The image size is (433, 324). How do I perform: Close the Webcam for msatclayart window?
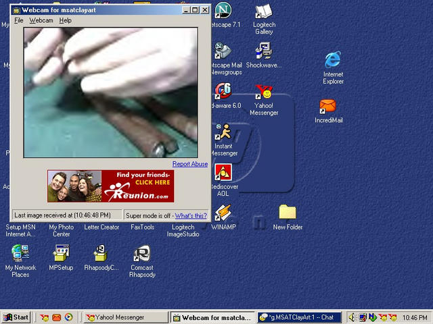(x=205, y=10)
